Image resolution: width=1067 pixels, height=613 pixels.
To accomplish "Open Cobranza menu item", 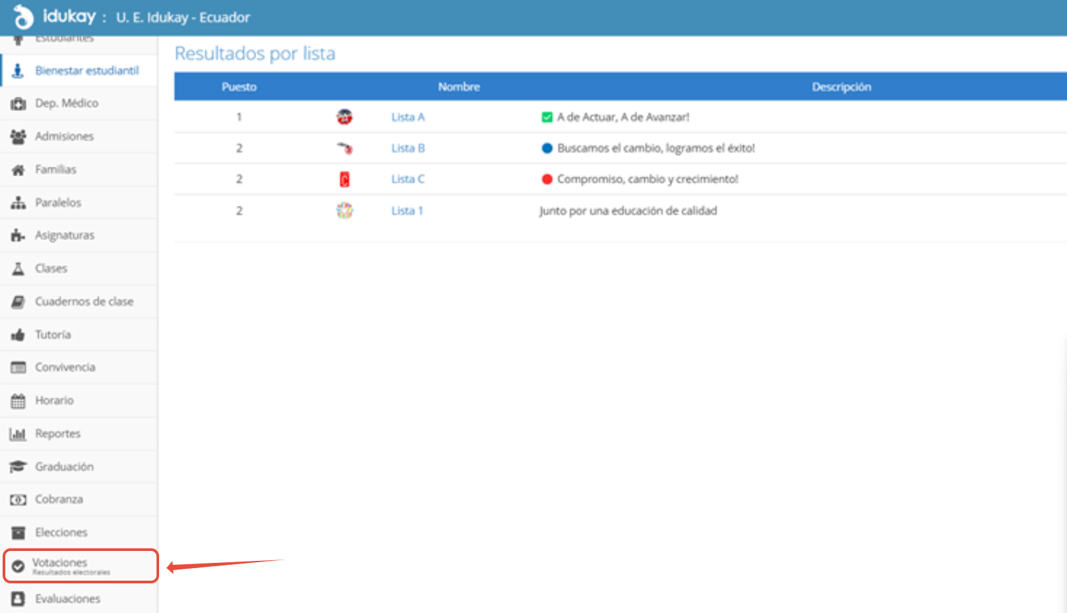I will click(79, 500).
